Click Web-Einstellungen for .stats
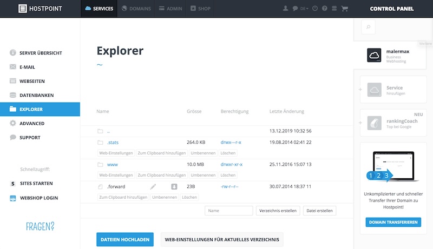Screen dimensions: 433x249 coord(116,153)
